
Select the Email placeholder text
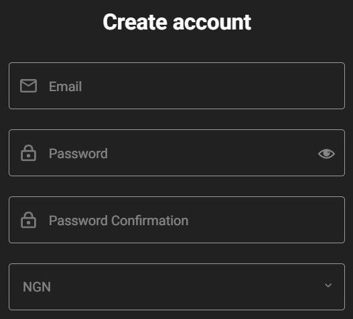(65, 86)
